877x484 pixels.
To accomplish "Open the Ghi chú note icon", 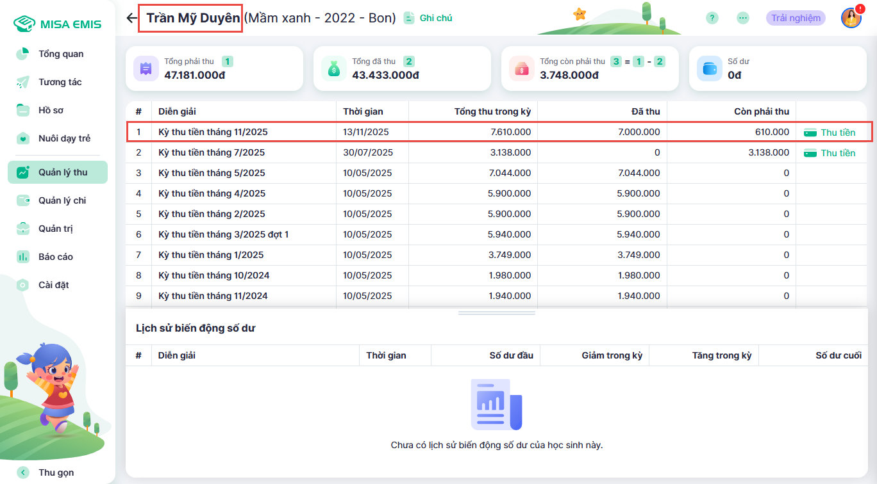I will (409, 19).
